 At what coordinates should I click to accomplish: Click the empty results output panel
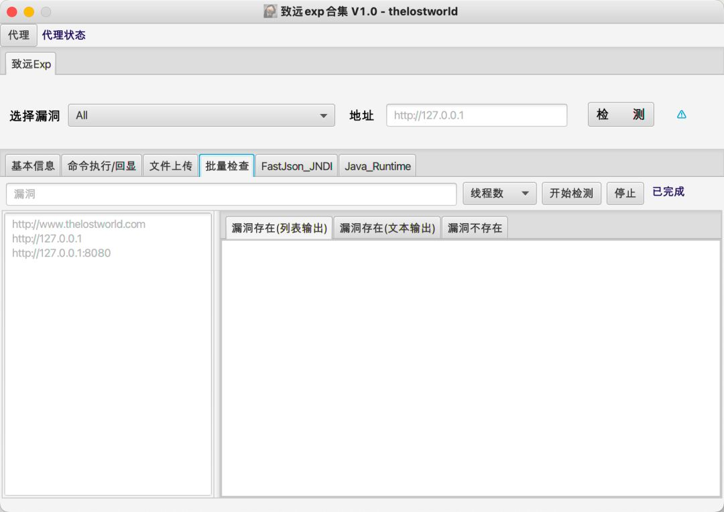point(471,368)
